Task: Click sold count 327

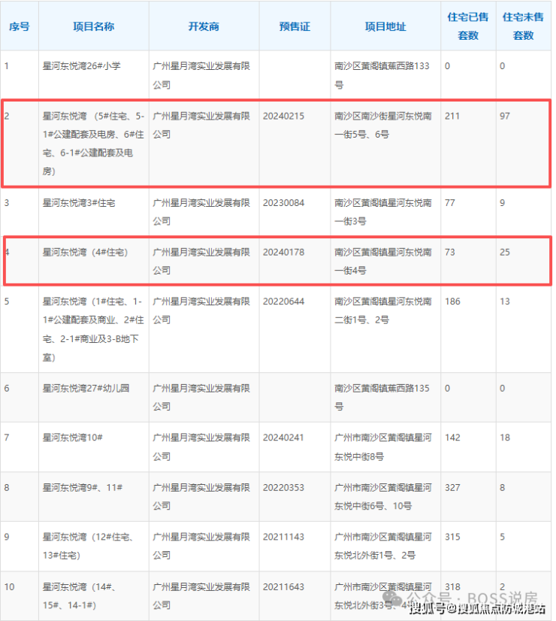Action: tap(453, 487)
